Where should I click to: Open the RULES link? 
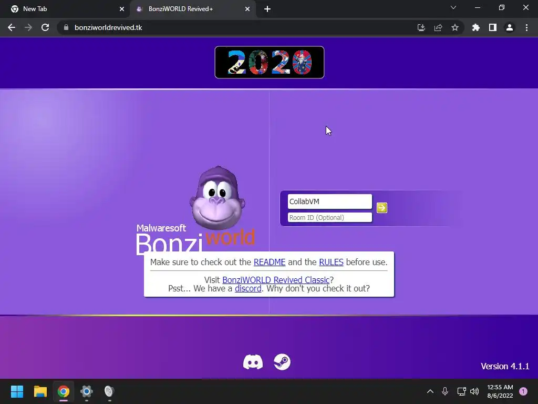tap(331, 262)
